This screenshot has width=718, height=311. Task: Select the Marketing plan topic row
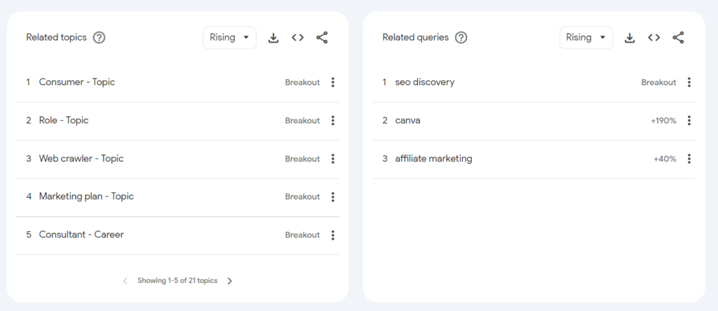pos(86,197)
